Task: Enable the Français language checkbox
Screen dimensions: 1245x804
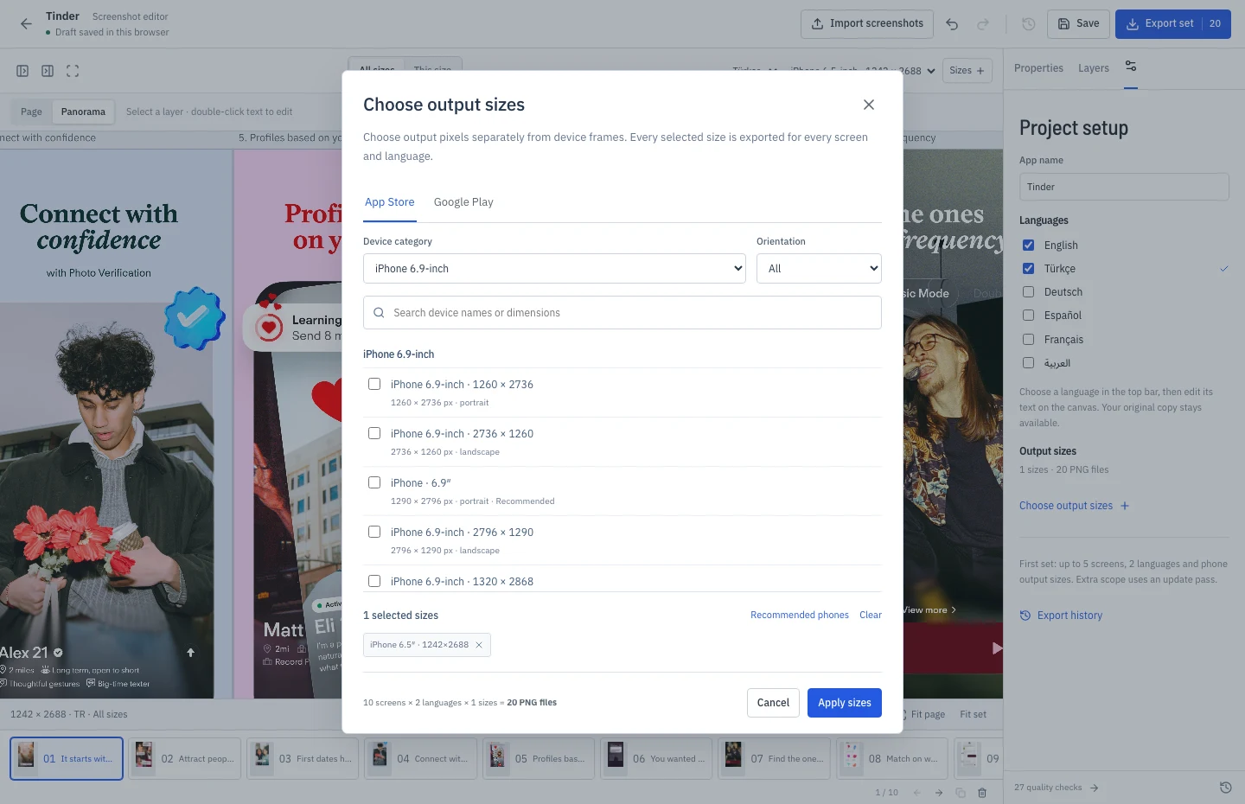Action: tap(1028, 340)
